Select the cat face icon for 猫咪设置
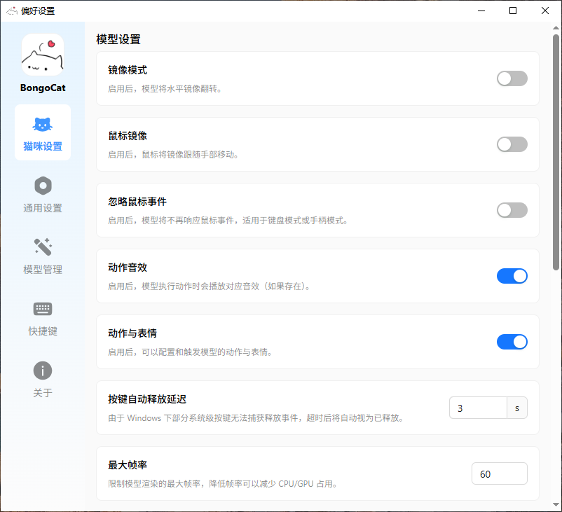 (43, 125)
